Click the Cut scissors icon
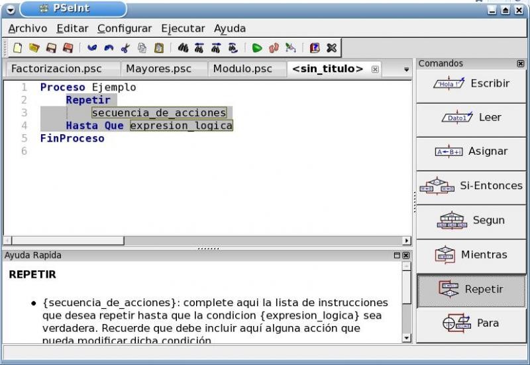This screenshot has height=365, width=530. [x=125, y=48]
